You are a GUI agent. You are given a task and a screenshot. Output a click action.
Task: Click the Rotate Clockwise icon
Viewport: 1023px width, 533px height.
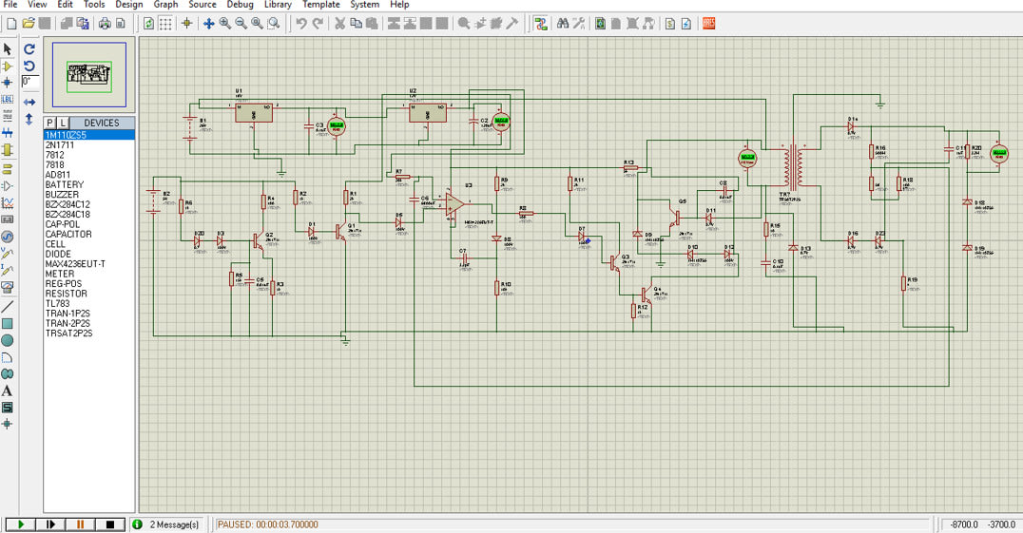point(29,48)
